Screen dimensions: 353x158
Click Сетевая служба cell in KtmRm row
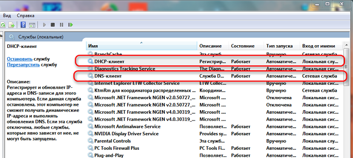click(319, 90)
